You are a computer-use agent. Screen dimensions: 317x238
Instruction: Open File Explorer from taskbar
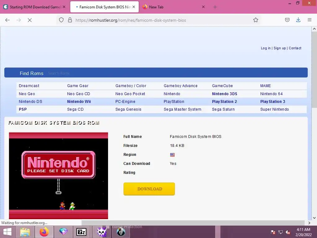(25, 232)
